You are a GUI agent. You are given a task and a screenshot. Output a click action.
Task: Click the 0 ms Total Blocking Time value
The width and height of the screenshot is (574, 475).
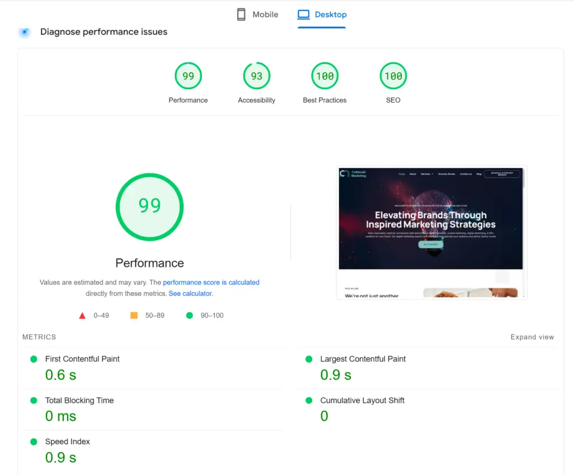pyautogui.click(x=61, y=417)
